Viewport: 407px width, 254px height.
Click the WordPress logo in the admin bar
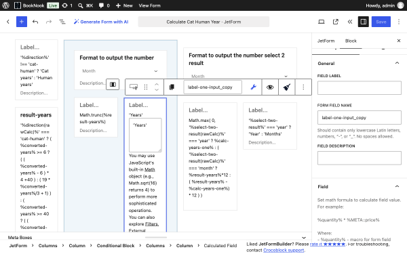(x=5, y=5)
